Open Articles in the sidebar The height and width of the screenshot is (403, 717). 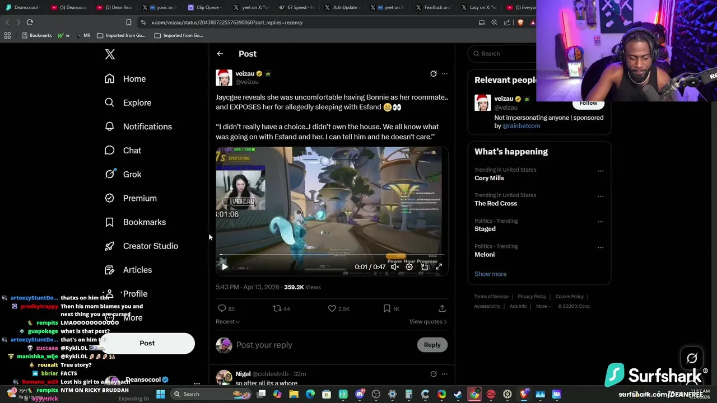click(x=128, y=270)
